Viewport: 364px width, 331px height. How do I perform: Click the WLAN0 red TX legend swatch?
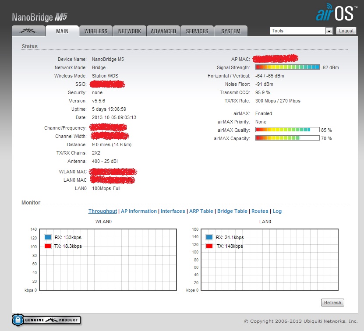coord(48,246)
